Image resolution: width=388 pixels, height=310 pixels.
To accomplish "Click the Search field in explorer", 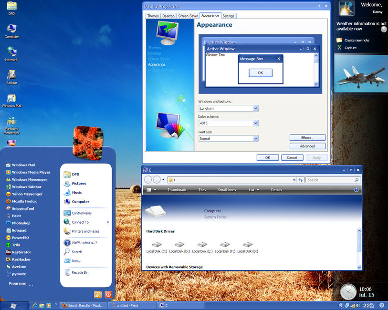I will (333, 180).
